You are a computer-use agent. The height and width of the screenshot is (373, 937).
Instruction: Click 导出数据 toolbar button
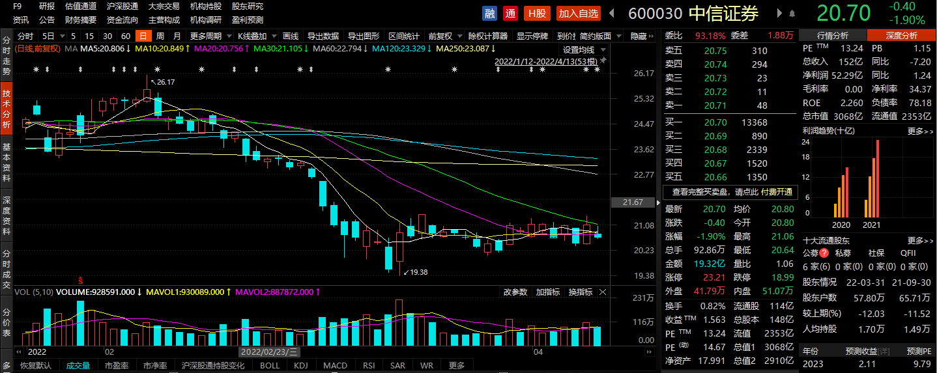323,36
